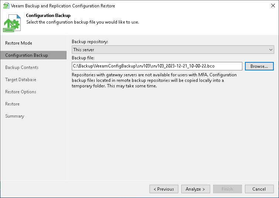Screen dimensions: 279x198
Task: Open the Summary step
Action: [x=15, y=116]
